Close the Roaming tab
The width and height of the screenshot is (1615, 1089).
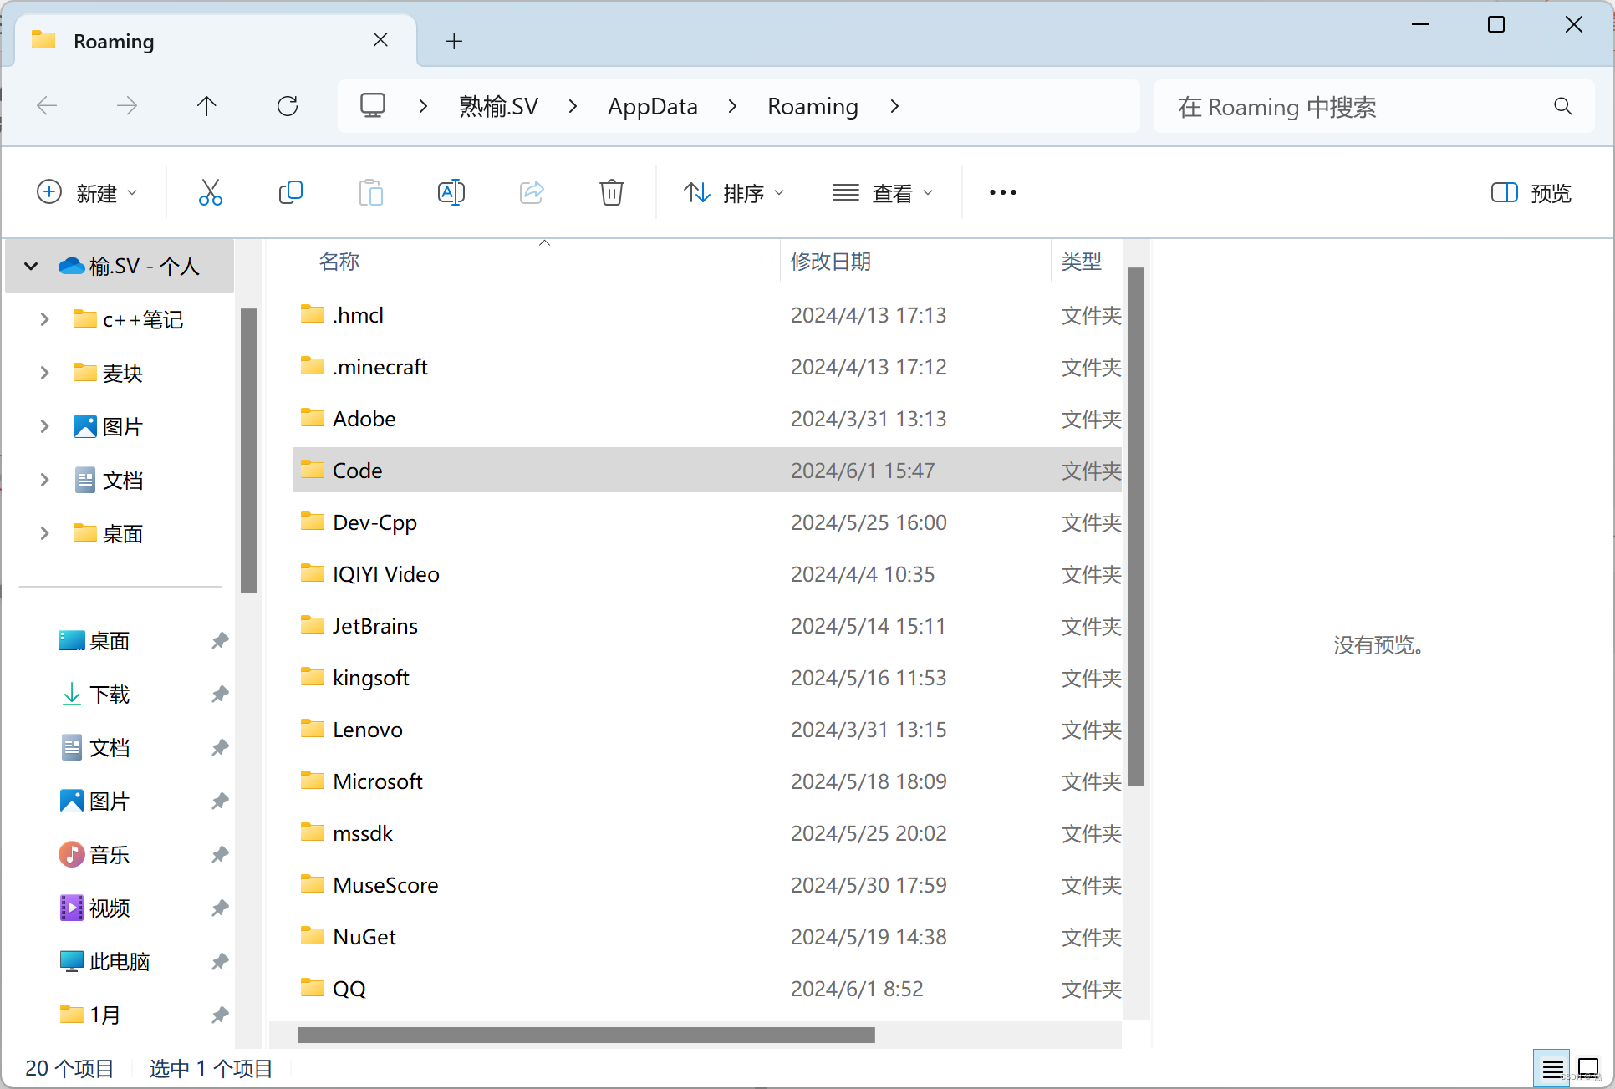pos(380,40)
